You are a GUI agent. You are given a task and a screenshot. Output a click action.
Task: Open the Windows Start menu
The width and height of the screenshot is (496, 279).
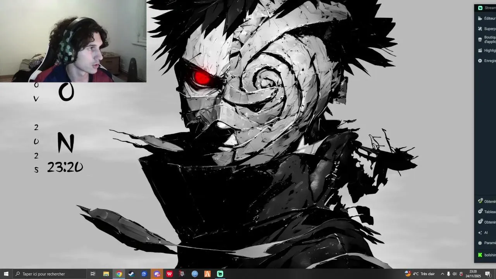6,274
